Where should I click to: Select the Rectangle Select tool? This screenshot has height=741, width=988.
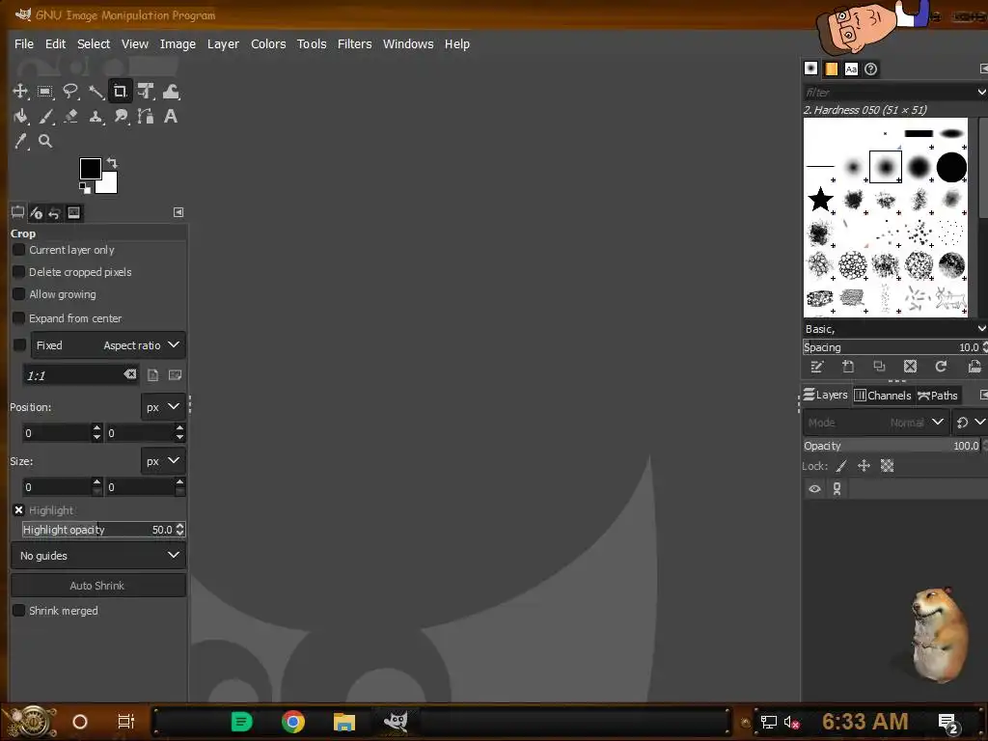pyautogui.click(x=45, y=92)
